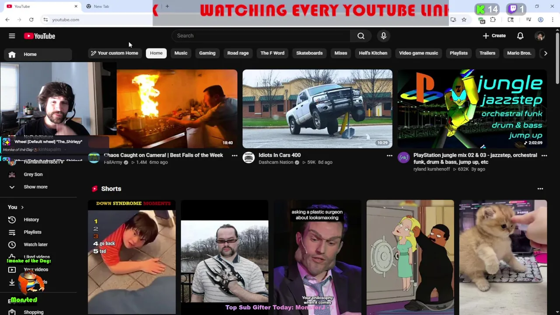Close the YouTube browser tab
Viewport: 560px width, 315px height.
(x=76, y=7)
